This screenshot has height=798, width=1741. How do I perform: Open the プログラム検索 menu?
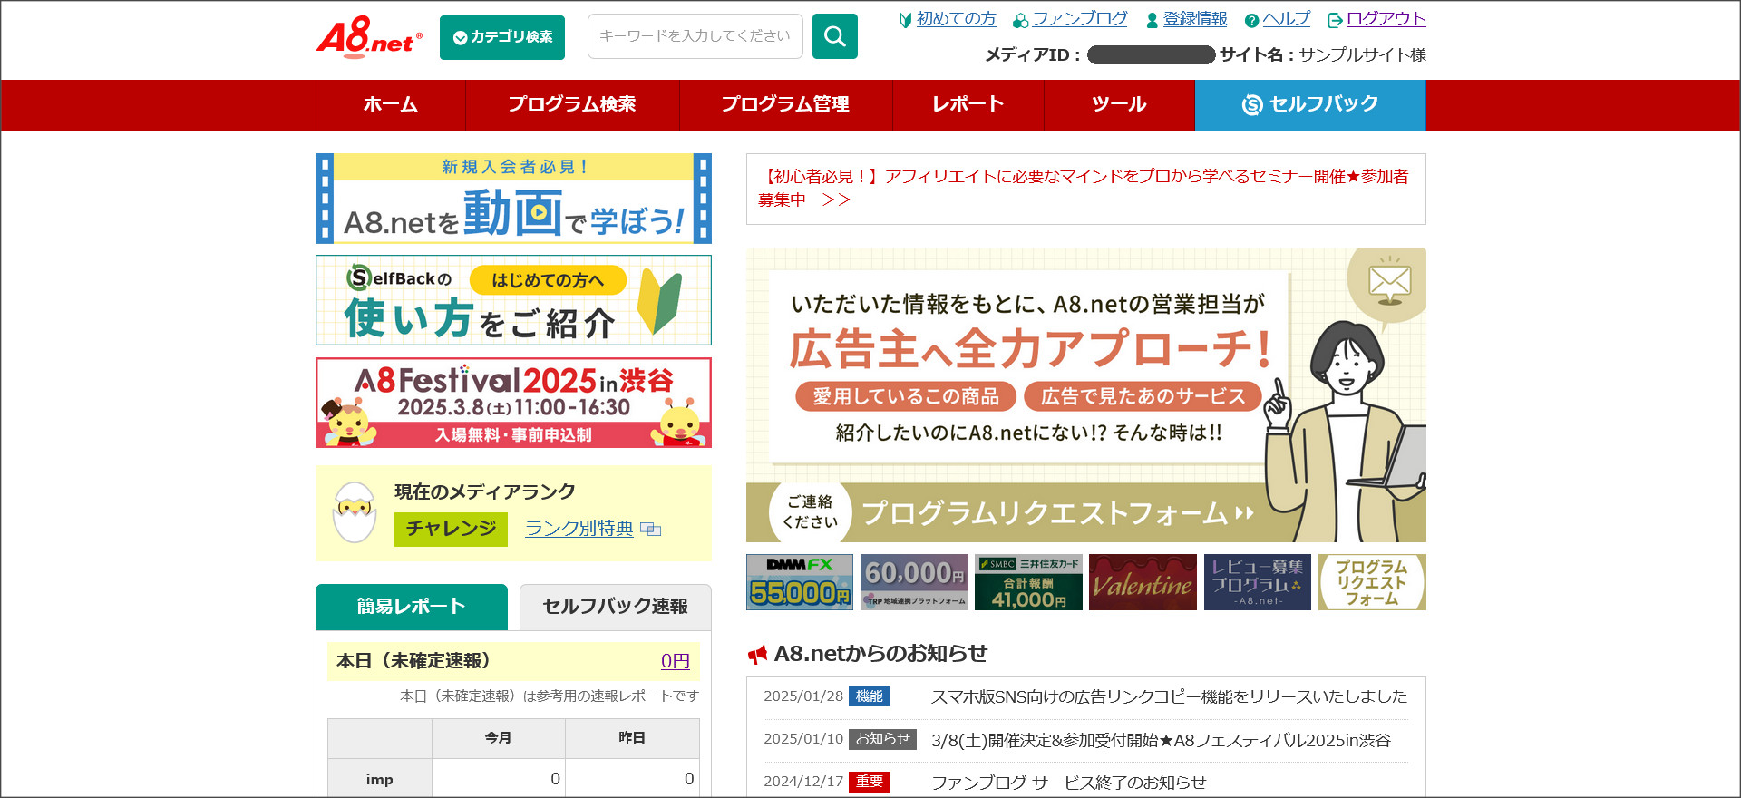tap(572, 105)
